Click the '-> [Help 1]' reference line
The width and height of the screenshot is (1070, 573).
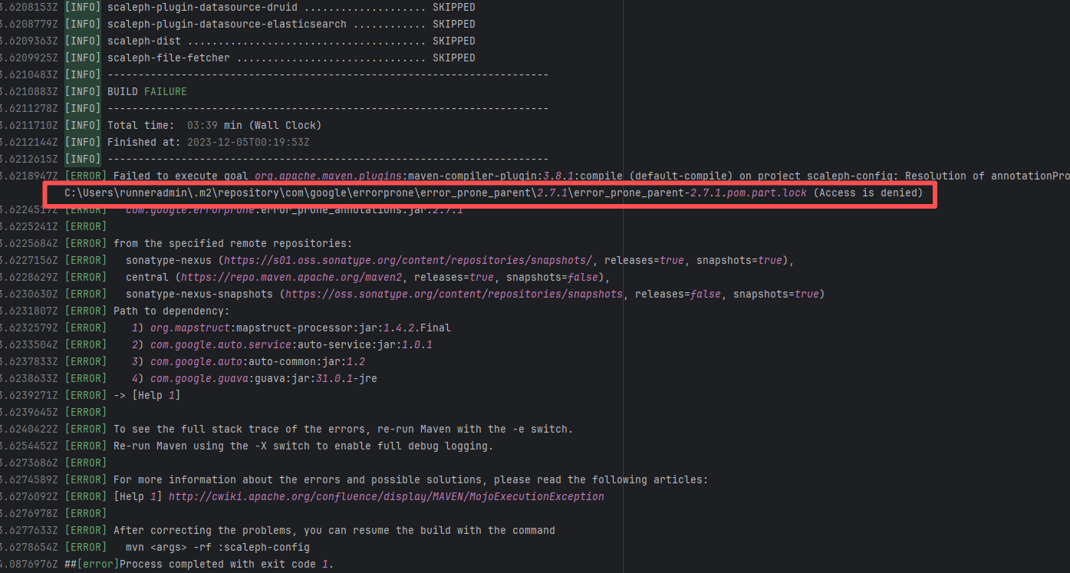(147, 396)
